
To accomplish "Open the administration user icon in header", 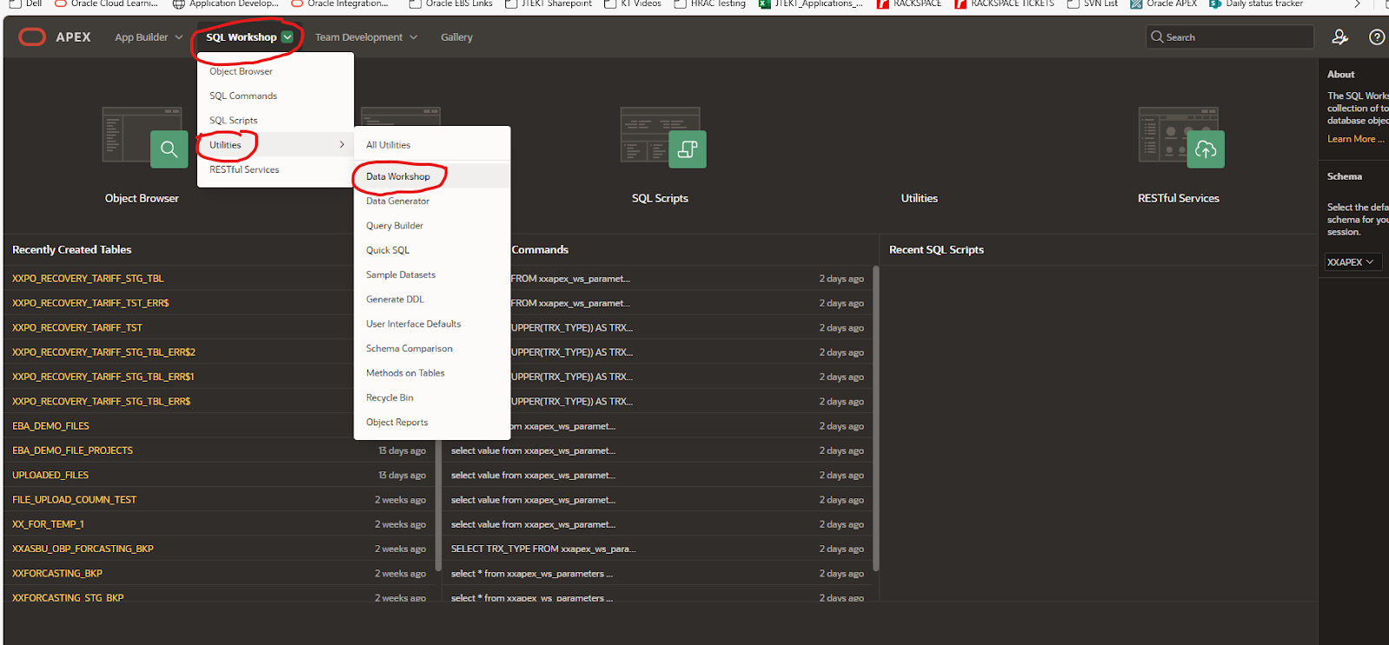I will coord(1340,37).
